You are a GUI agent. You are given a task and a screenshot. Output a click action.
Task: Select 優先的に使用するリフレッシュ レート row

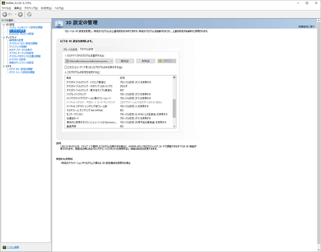119,122
